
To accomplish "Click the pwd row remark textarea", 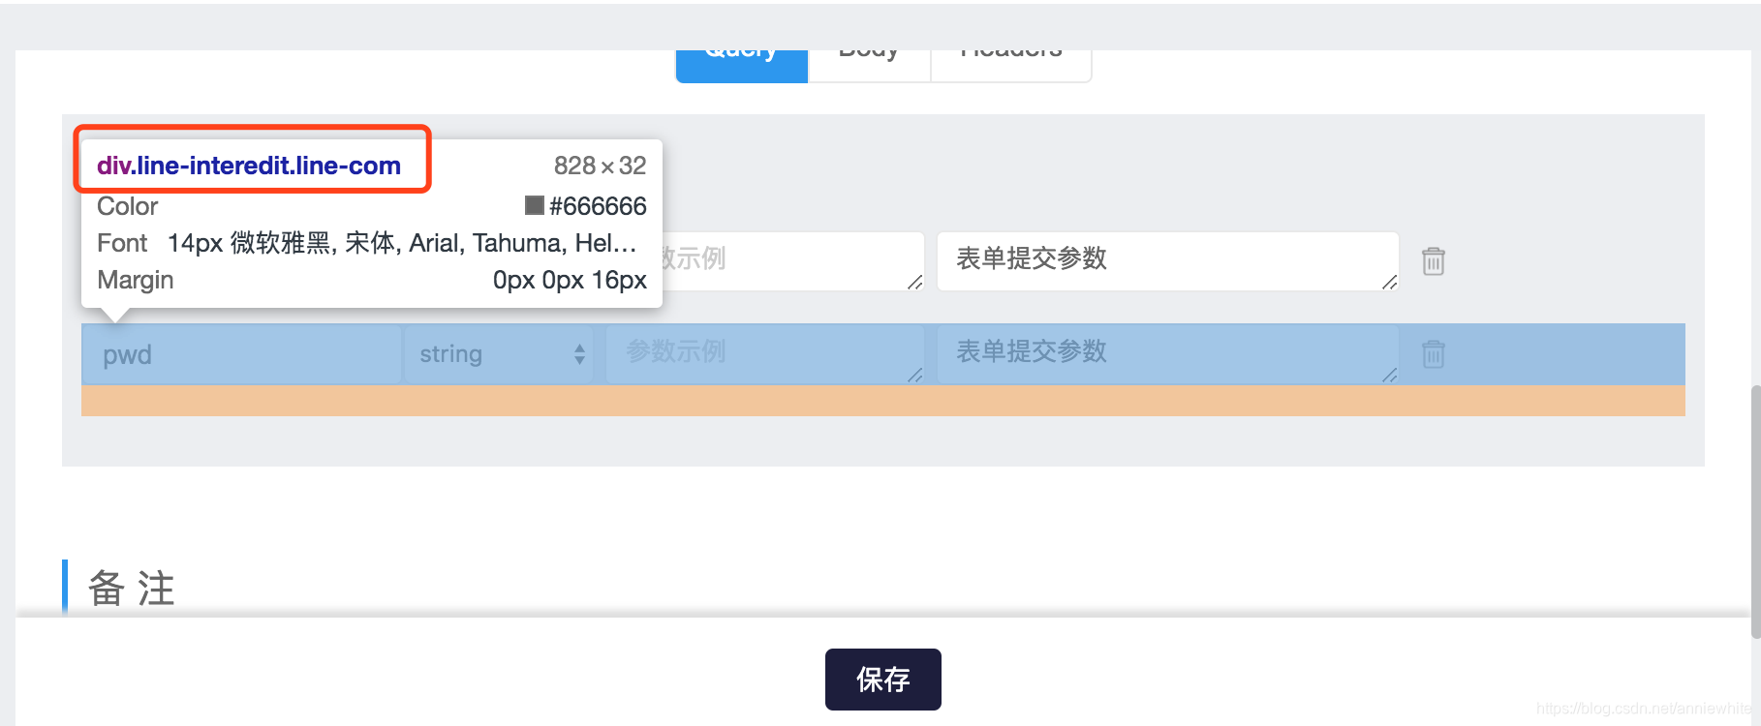I will coord(1168,354).
